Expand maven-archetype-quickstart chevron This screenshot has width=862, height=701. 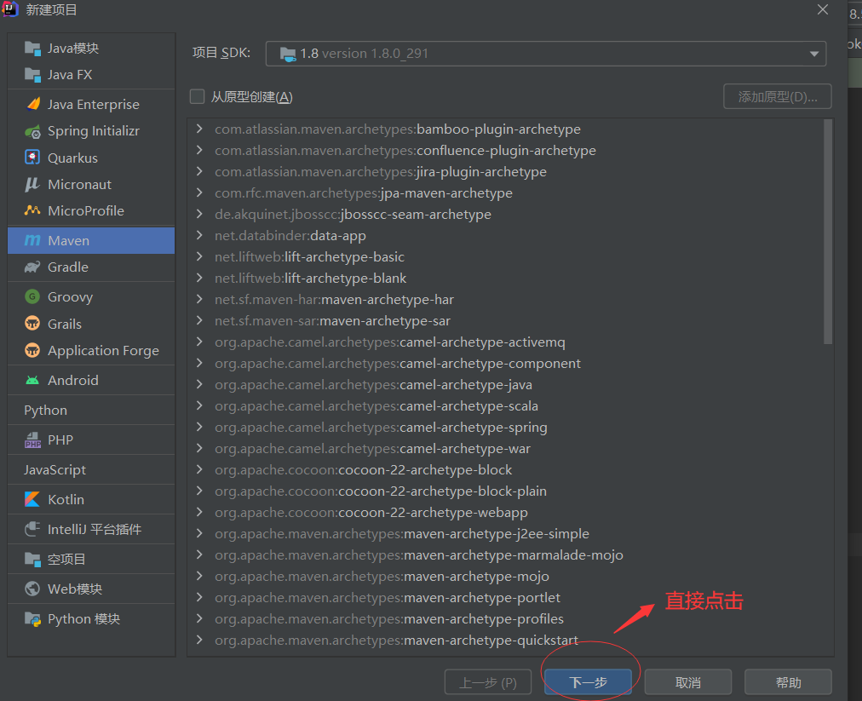coord(199,640)
